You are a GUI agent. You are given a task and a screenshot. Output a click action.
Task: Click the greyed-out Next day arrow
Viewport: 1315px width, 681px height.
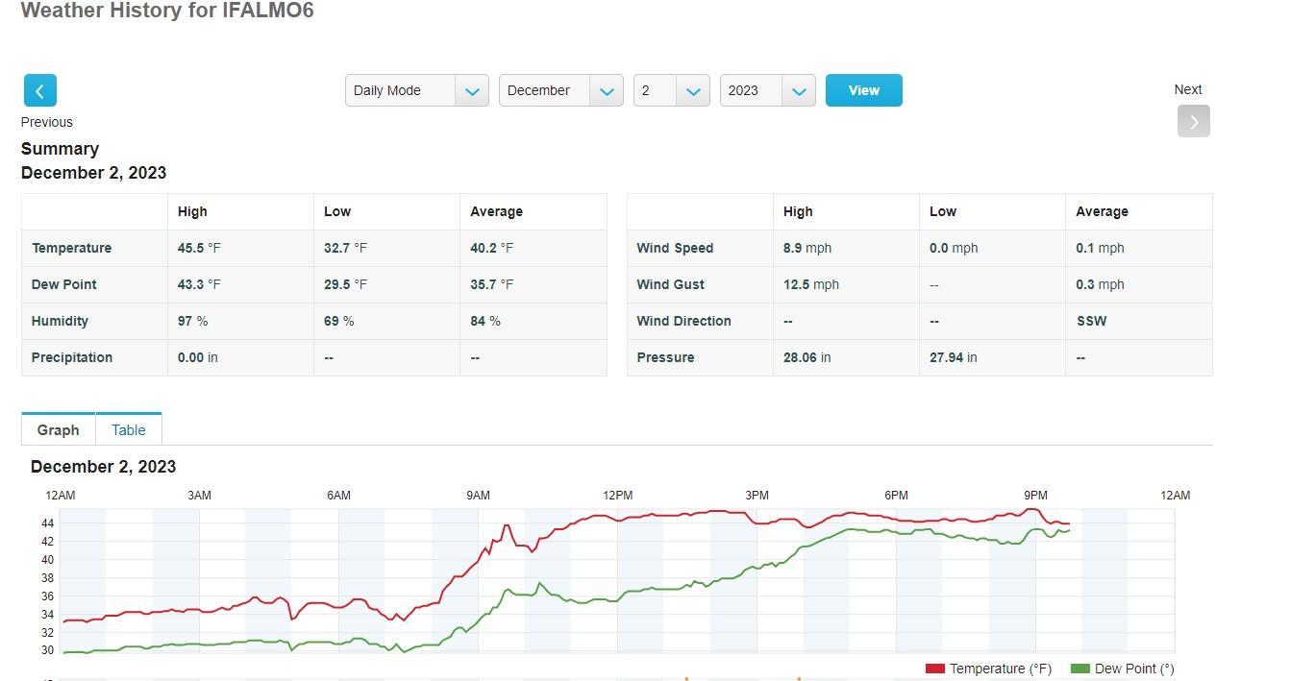tap(1193, 121)
